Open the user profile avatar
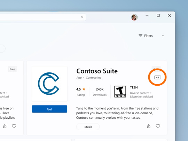 (x=134, y=17)
